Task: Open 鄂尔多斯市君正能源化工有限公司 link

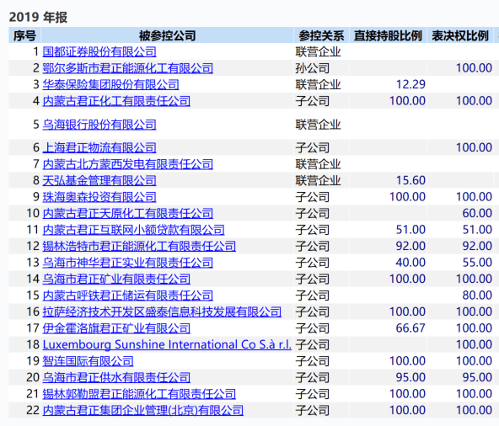Action: [127, 68]
